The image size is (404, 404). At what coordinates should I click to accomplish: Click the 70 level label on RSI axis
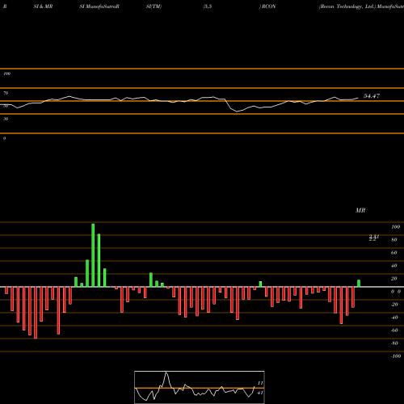point(6,93)
